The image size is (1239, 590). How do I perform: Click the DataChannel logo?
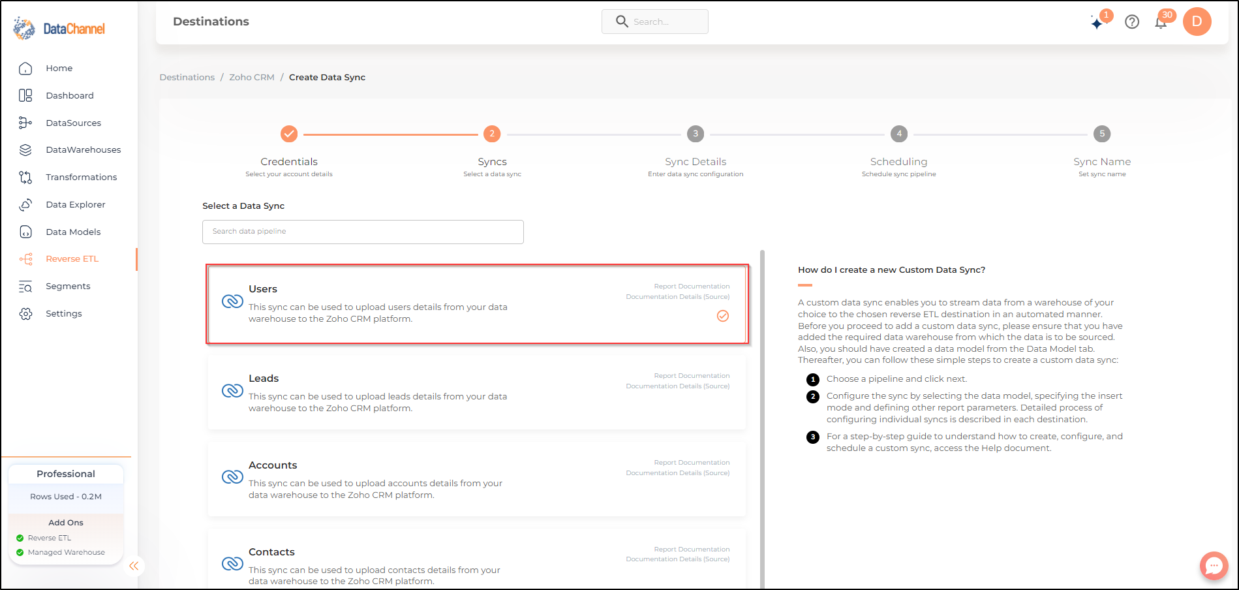[59, 29]
